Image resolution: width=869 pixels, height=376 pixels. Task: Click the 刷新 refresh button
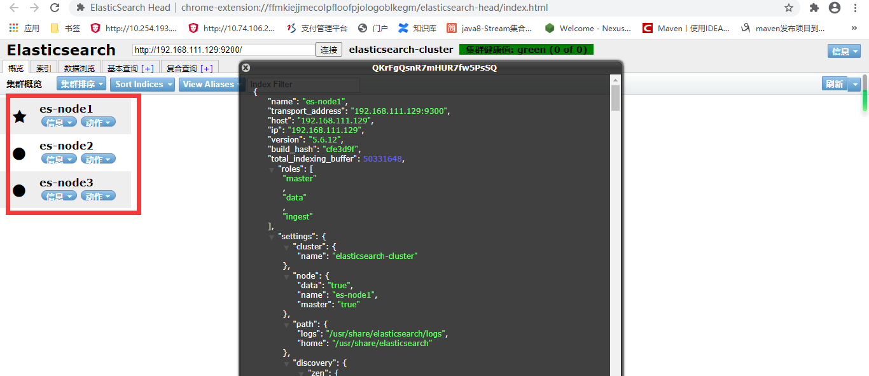835,84
